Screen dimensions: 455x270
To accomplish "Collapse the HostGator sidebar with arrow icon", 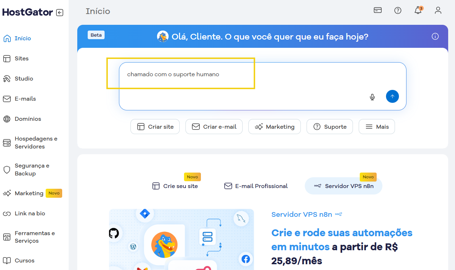I will (60, 13).
